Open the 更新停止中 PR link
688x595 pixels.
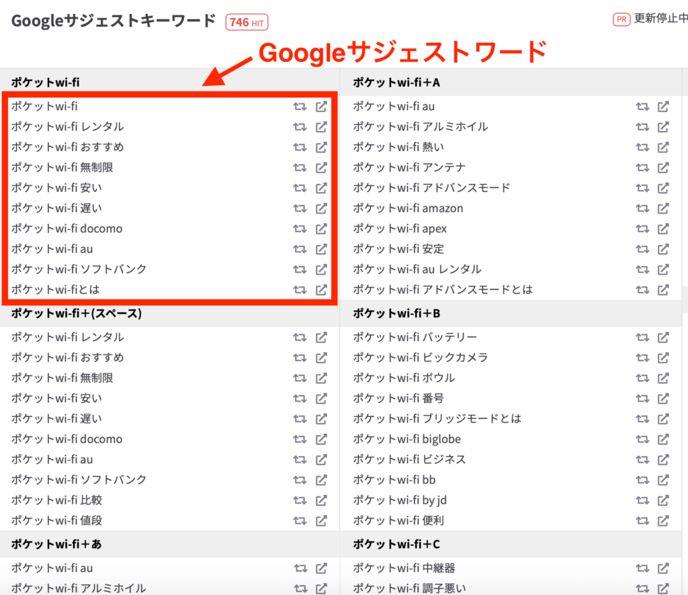point(661,18)
